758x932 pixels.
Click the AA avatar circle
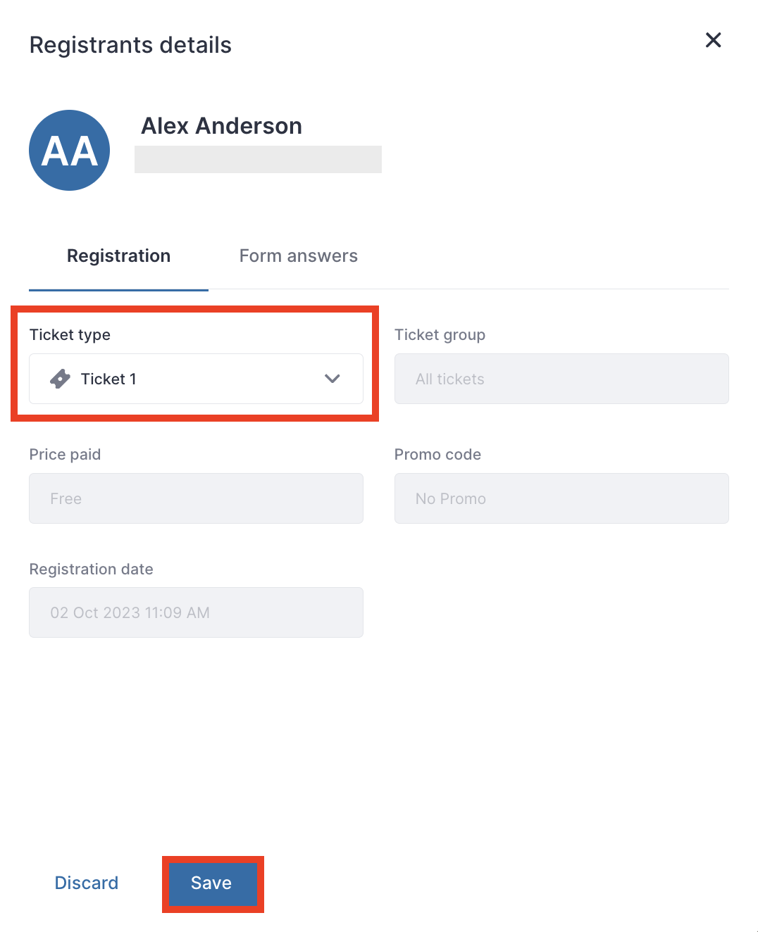(x=69, y=150)
